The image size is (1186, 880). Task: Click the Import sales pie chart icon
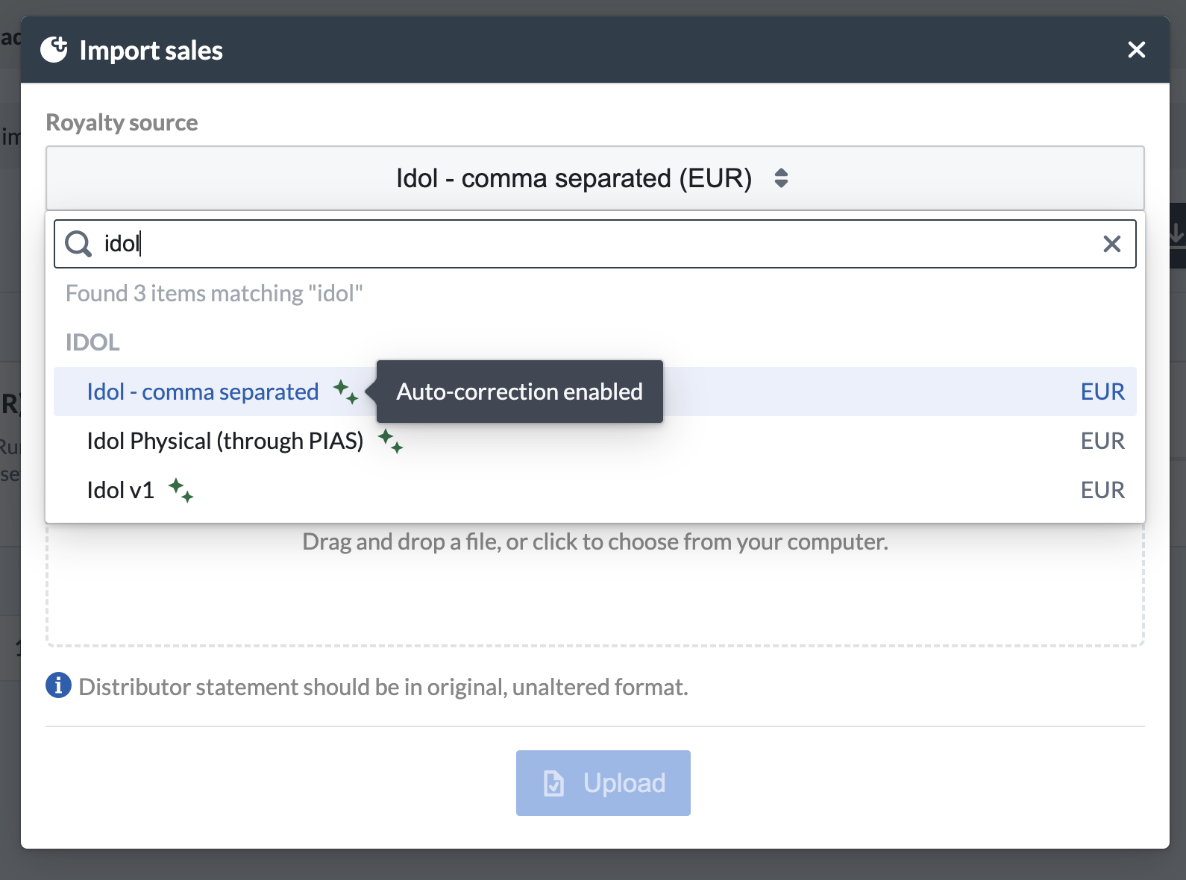coord(54,50)
